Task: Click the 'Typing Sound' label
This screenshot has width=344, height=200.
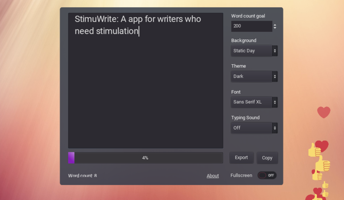Action: coord(245,118)
